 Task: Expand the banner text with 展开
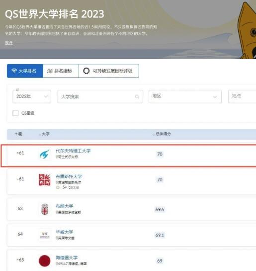(9, 43)
